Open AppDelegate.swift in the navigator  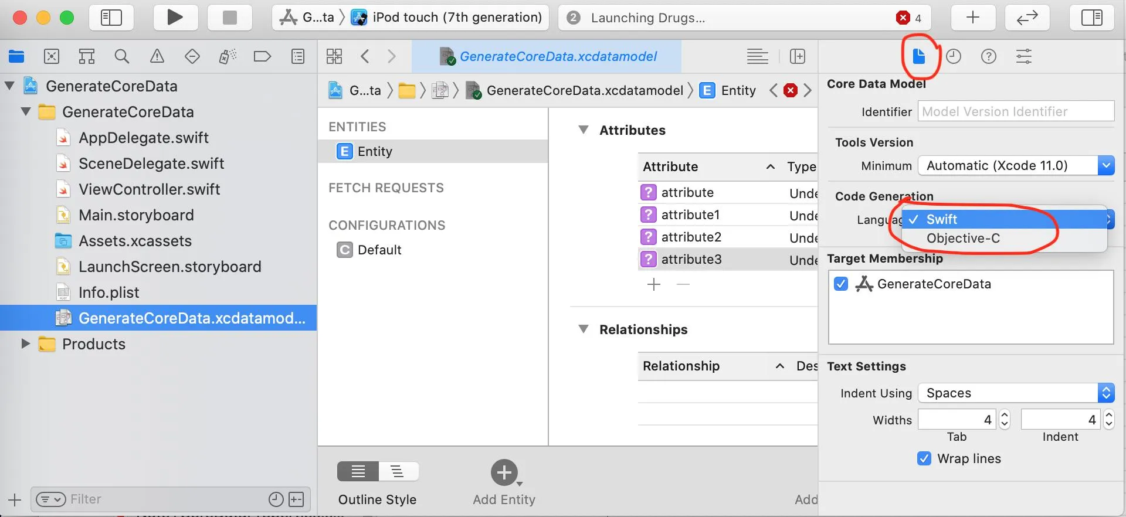tap(143, 137)
